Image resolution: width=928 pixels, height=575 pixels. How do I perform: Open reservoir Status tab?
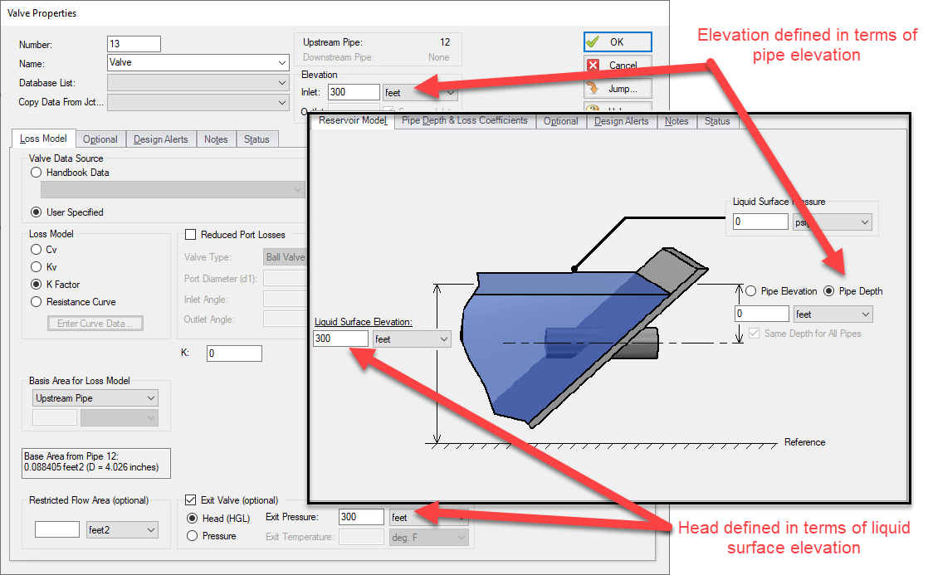click(717, 121)
